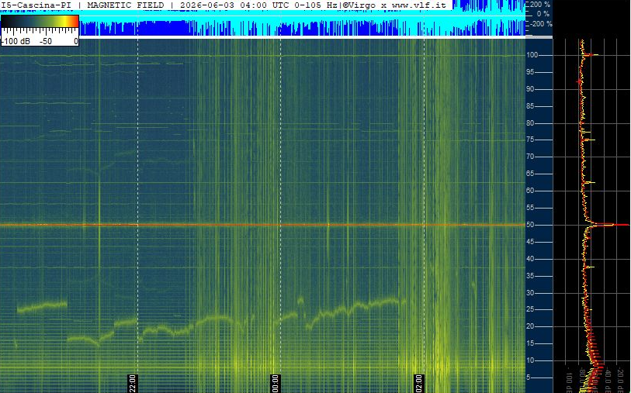Viewport: 631px width, 393px height.
Task: Open the www.vlf.it link in the title
Action: pyautogui.click(x=418, y=5)
